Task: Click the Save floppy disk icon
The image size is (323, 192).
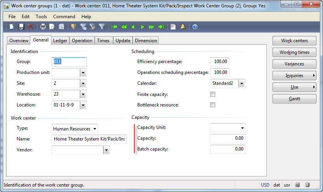Action: coord(21,27)
